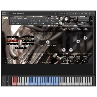97x97 pixels.
Task: Turn the Tune knob
Action: tap(66, 19)
